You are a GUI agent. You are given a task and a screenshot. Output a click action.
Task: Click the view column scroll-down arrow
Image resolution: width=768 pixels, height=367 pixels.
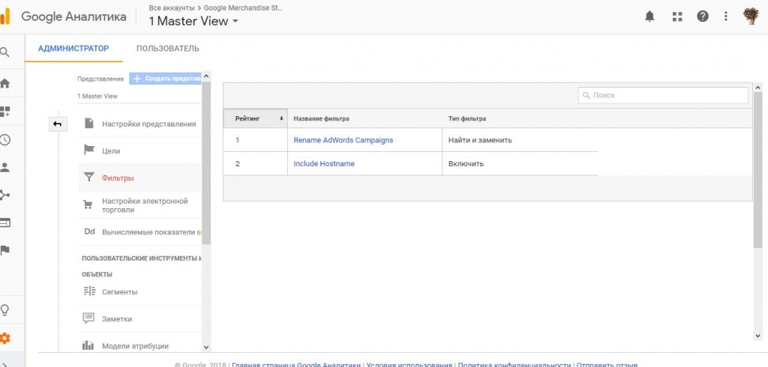(206, 347)
